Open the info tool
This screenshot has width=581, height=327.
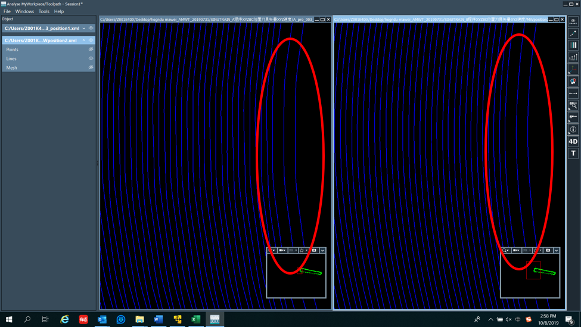click(x=573, y=129)
